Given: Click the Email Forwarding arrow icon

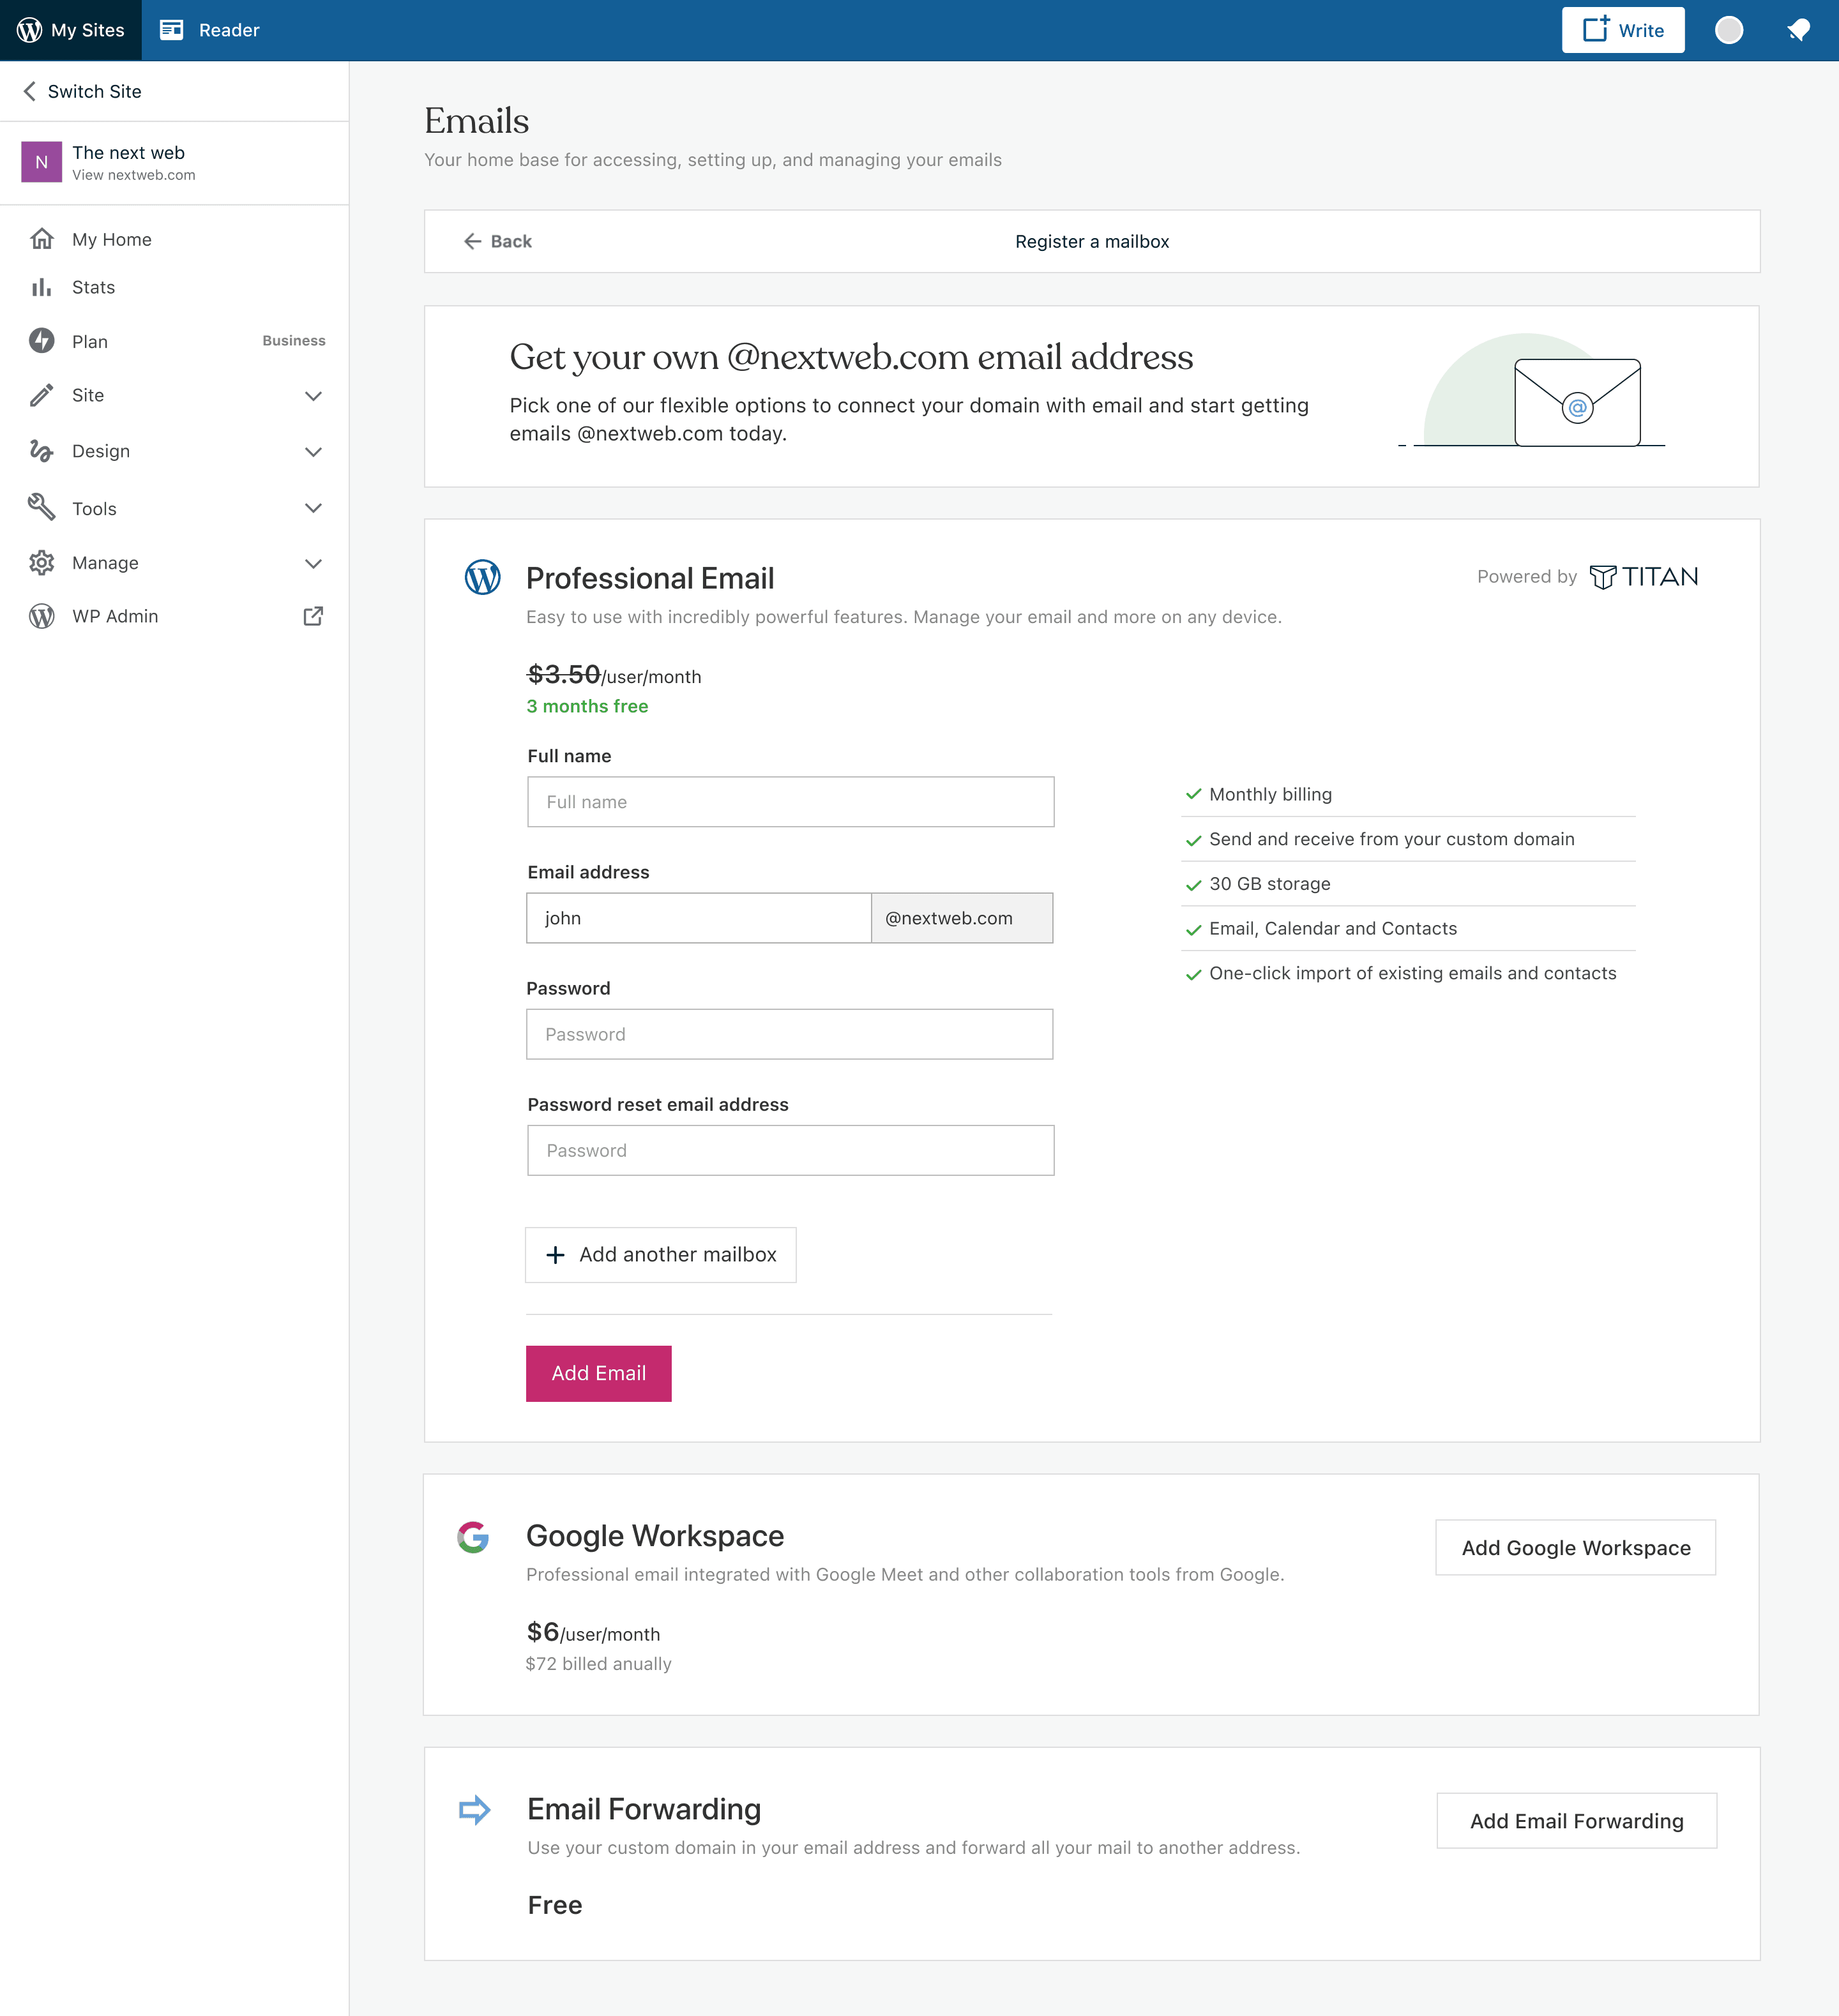Looking at the screenshot, I should tap(474, 1810).
